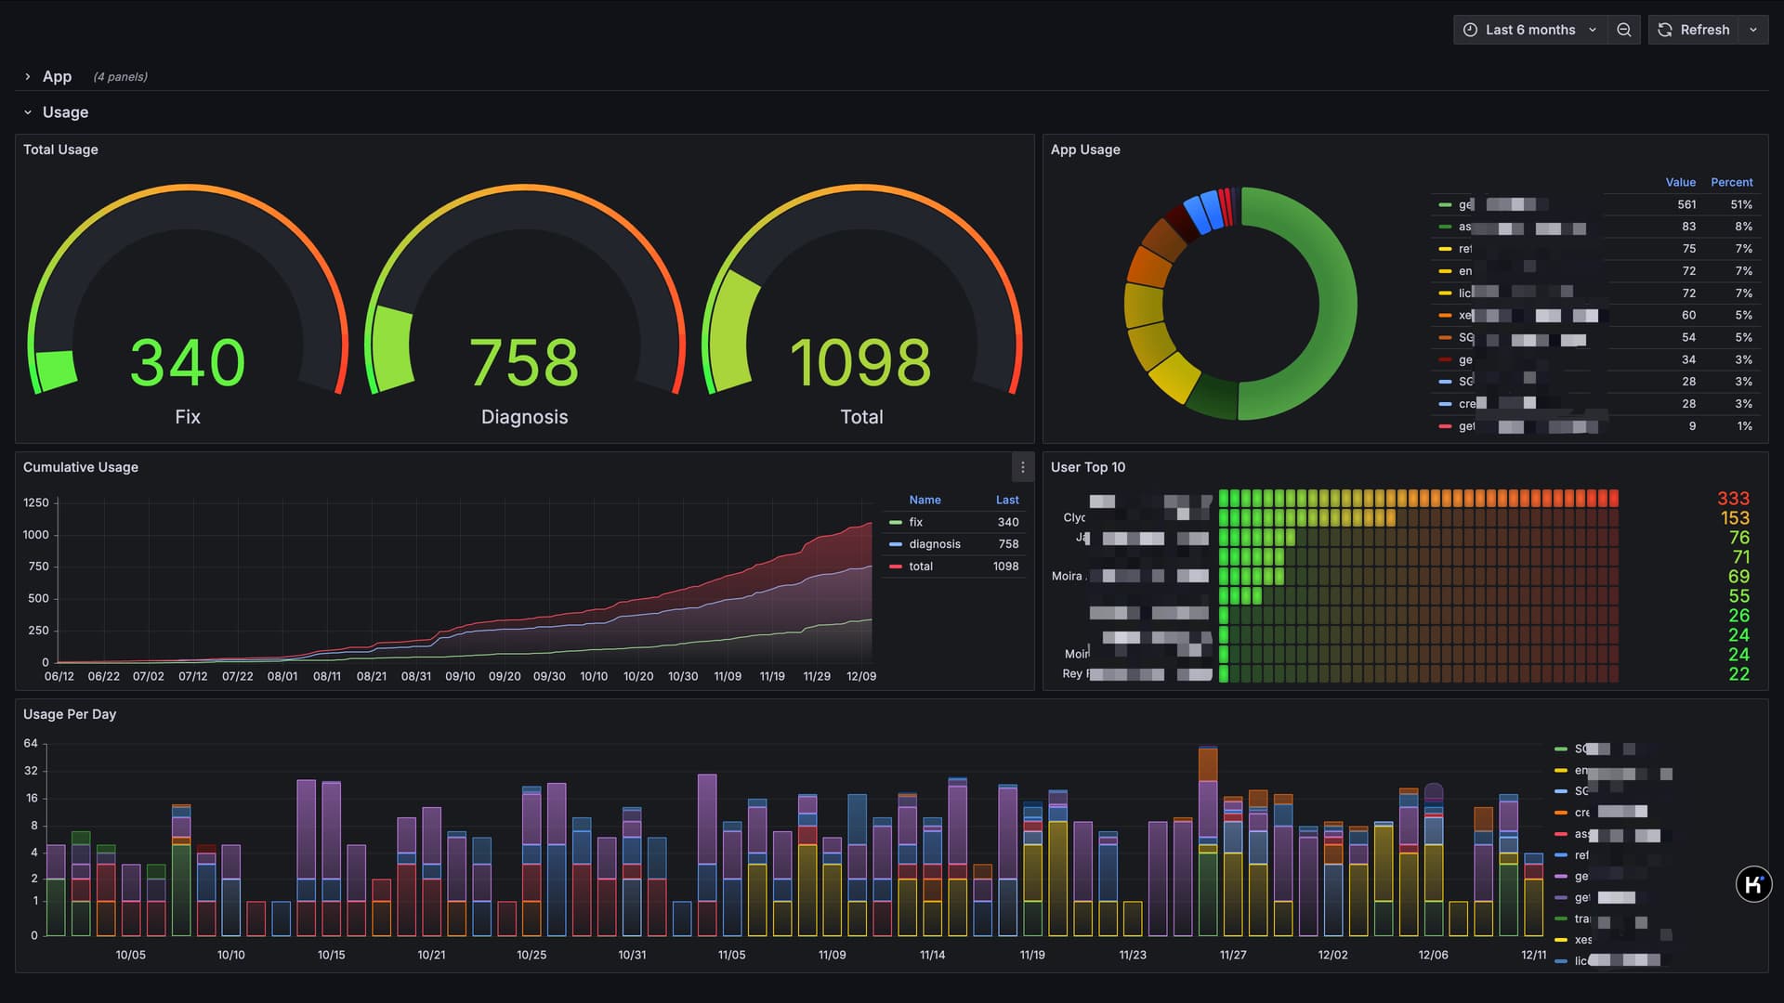The height and width of the screenshot is (1003, 1784).
Task: Sort App Usage legend by Value
Action: pyautogui.click(x=1680, y=182)
